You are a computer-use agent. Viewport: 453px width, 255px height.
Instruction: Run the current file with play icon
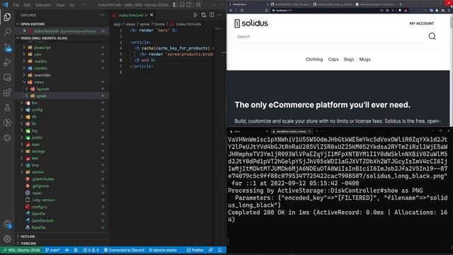[x=195, y=15]
